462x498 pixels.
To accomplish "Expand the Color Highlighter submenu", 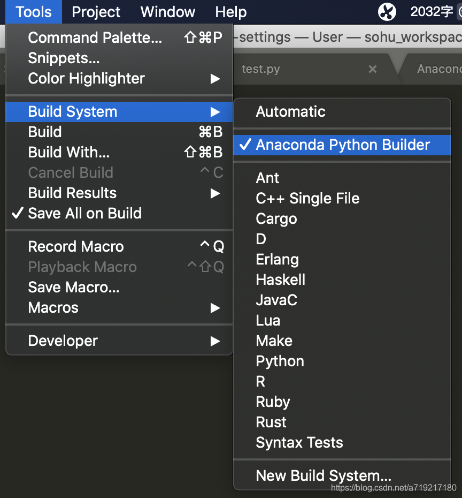I will click(87, 78).
